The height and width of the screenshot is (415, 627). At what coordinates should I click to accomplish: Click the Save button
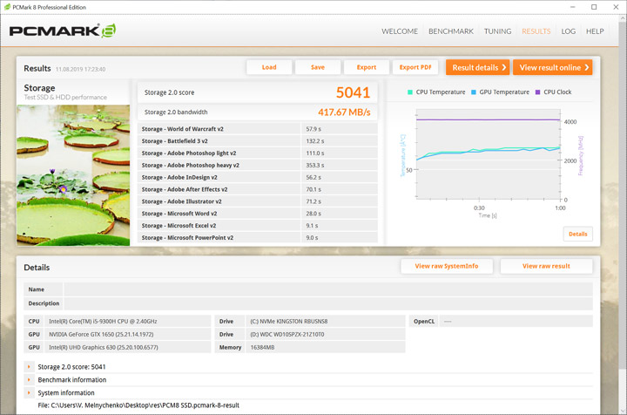[318, 67]
